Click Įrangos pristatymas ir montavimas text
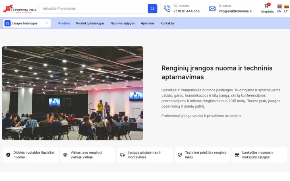 coord(144,155)
